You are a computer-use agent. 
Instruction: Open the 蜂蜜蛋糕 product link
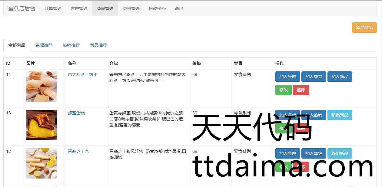(x=76, y=113)
